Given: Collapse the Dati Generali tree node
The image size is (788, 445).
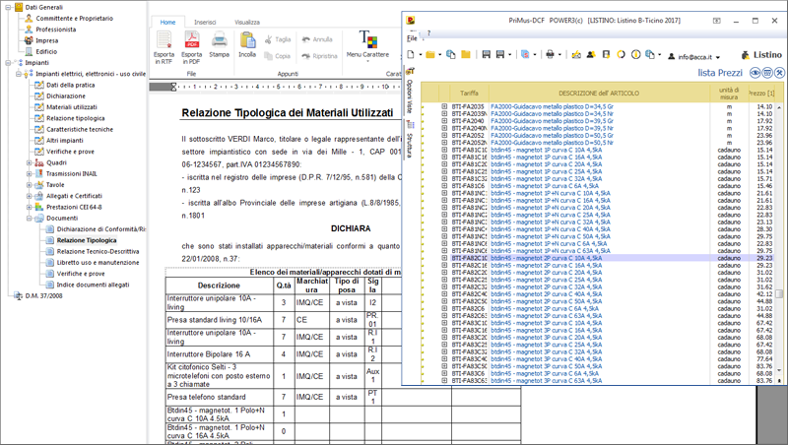Looking at the screenshot, I should 8,8.
